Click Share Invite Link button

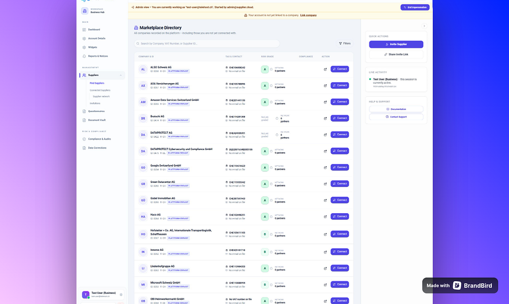tap(396, 54)
